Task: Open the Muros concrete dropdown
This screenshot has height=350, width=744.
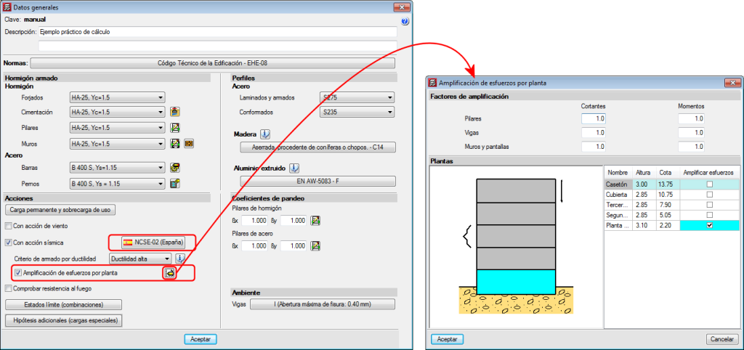Action: click(117, 143)
